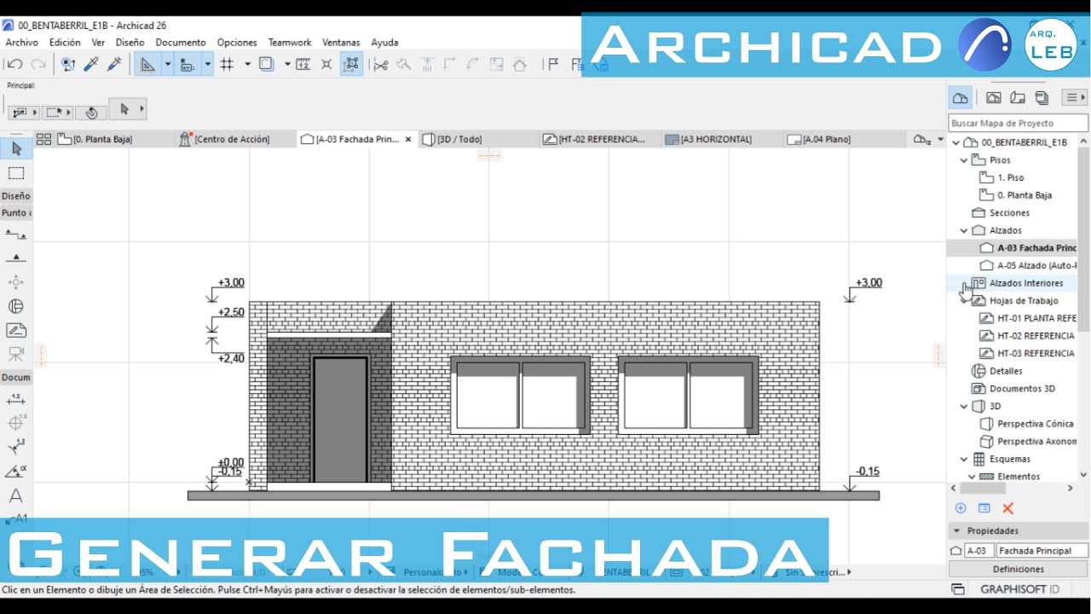
Task: Click the scissors split icon
Action: tap(380, 64)
